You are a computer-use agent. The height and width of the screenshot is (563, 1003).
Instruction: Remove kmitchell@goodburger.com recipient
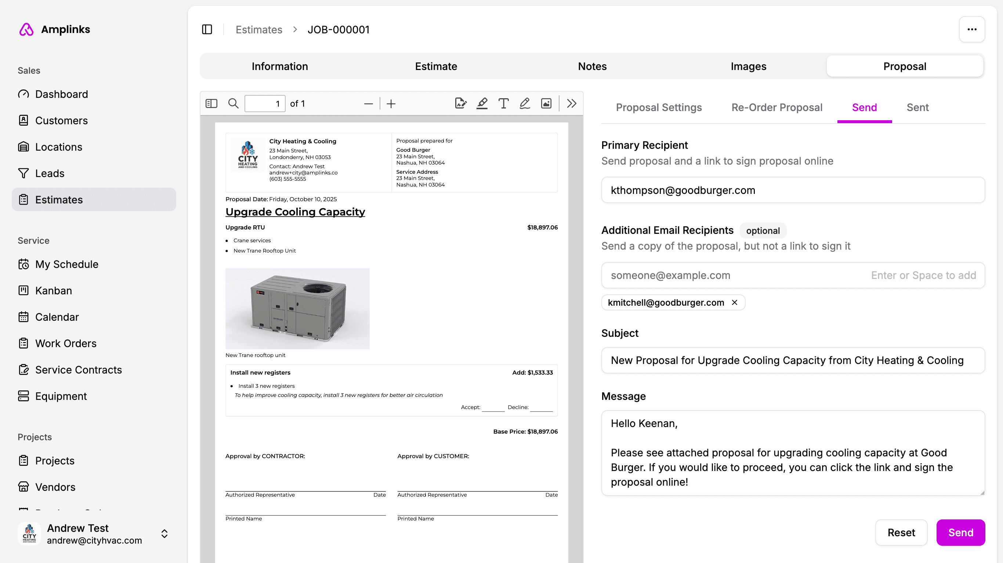point(734,302)
